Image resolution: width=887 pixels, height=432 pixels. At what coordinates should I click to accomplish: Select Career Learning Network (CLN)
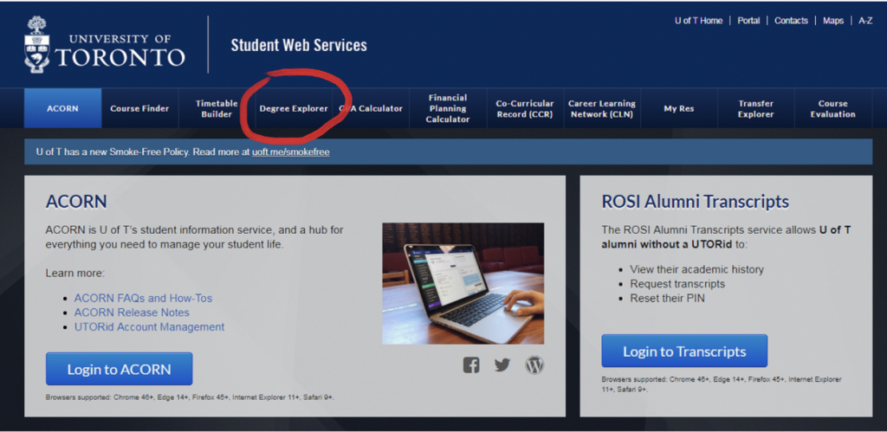point(602,109)
